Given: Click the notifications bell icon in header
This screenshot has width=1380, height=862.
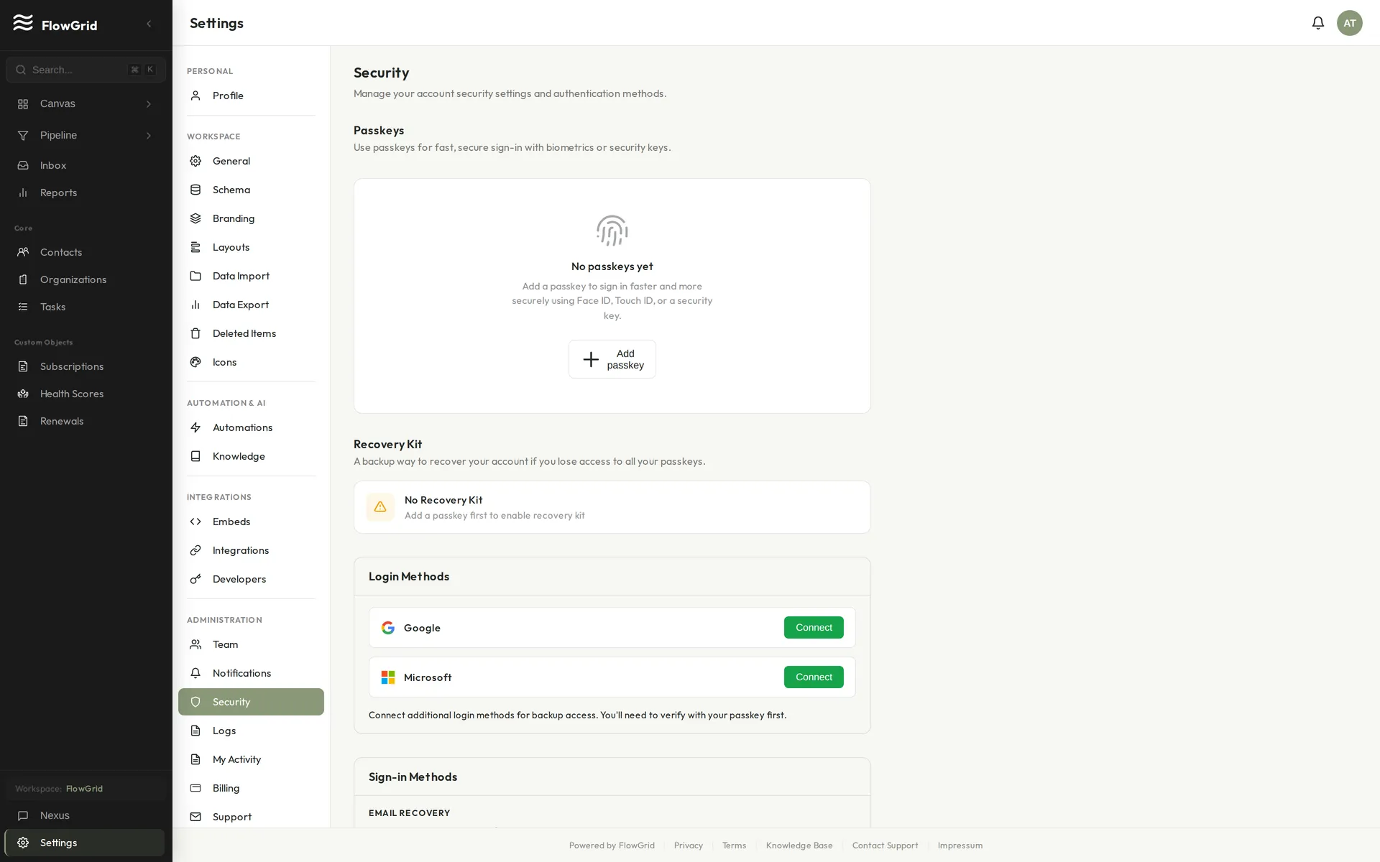Looking at the screenshot, I should [1317, 23].
